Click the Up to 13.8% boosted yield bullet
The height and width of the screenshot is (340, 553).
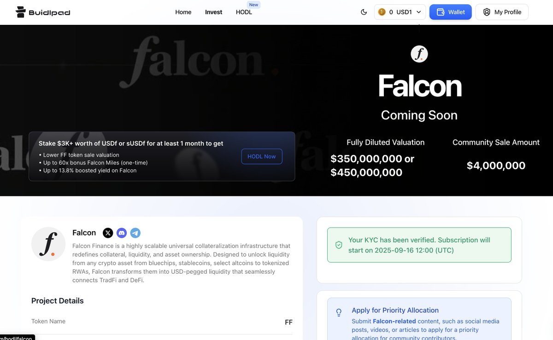tap(88, 170)
